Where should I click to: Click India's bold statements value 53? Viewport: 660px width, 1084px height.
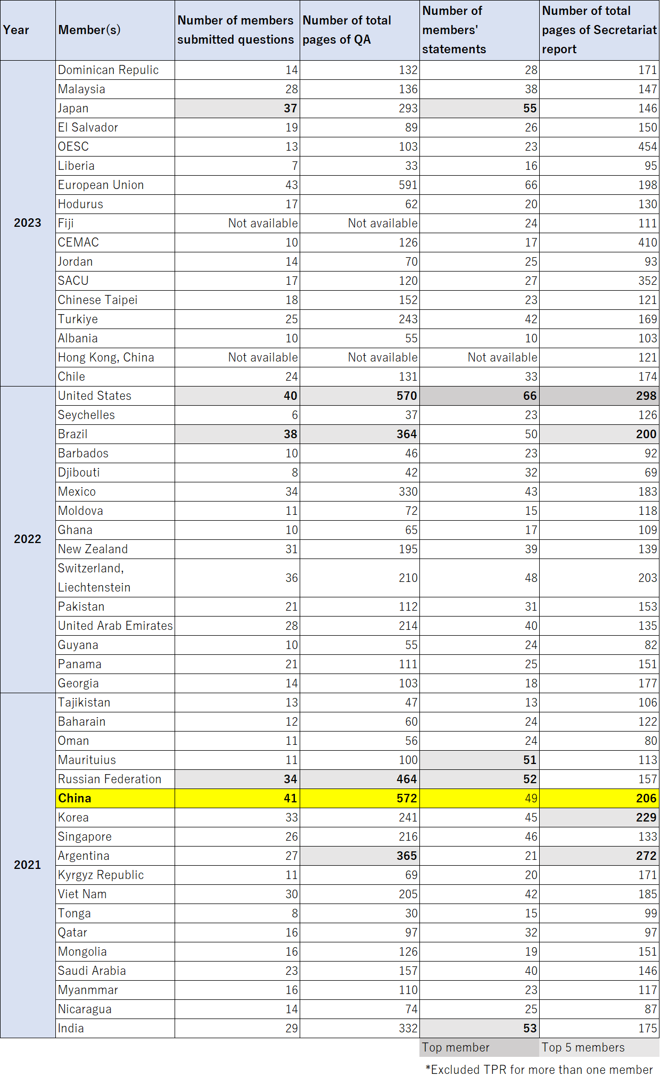coord(480,1029)
